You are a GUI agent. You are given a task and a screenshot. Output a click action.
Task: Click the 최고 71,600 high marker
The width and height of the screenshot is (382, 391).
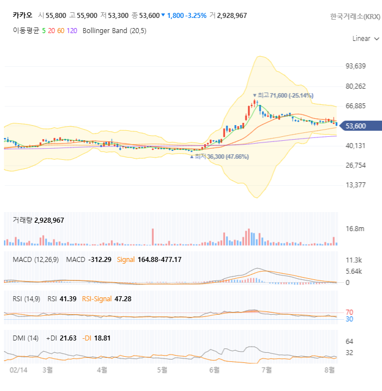point(283,95)
